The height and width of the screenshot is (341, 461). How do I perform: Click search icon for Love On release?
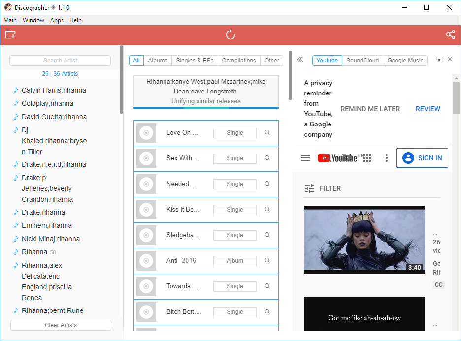tap(267, 132)
